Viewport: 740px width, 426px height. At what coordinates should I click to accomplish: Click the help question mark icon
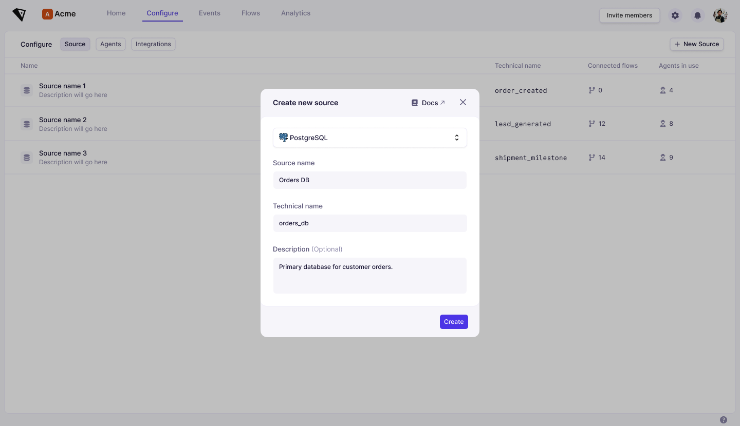coord(724,420)
